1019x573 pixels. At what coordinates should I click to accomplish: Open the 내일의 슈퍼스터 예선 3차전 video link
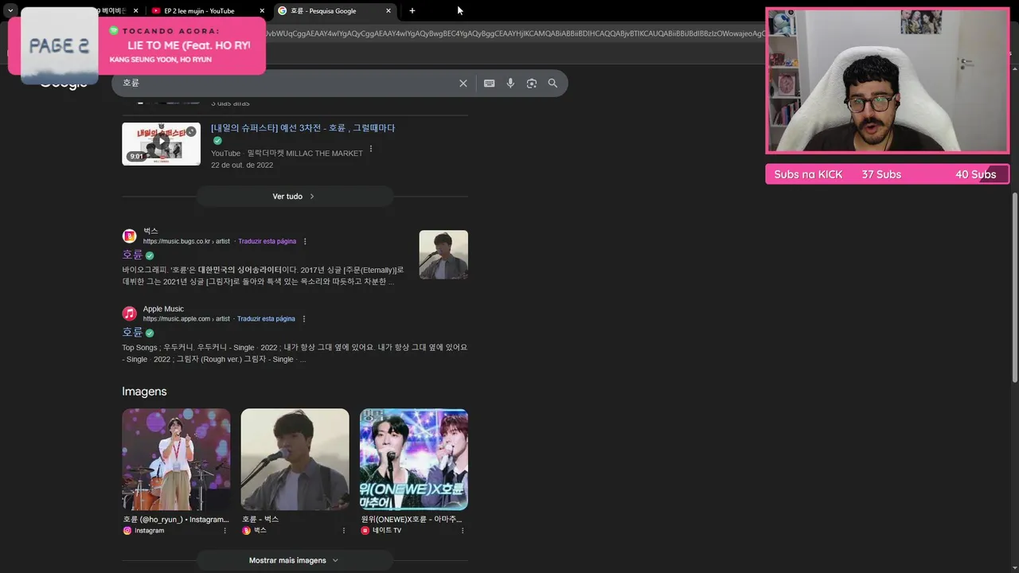(303, 128)
